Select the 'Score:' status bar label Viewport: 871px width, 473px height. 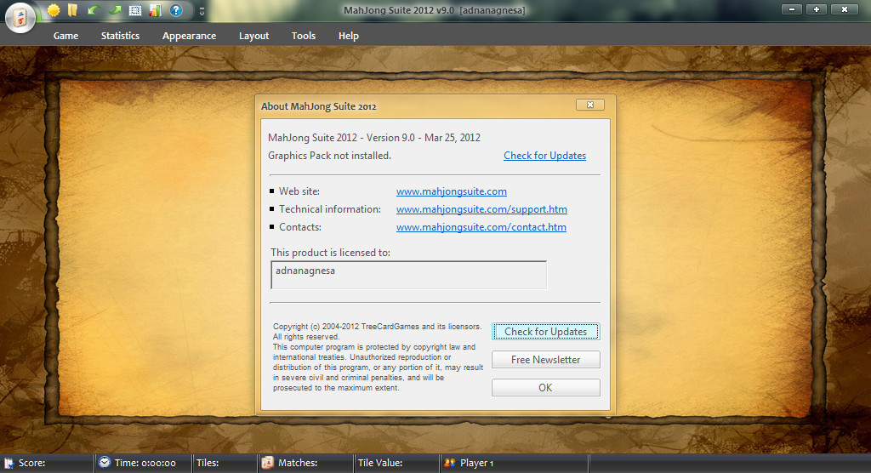31,463
